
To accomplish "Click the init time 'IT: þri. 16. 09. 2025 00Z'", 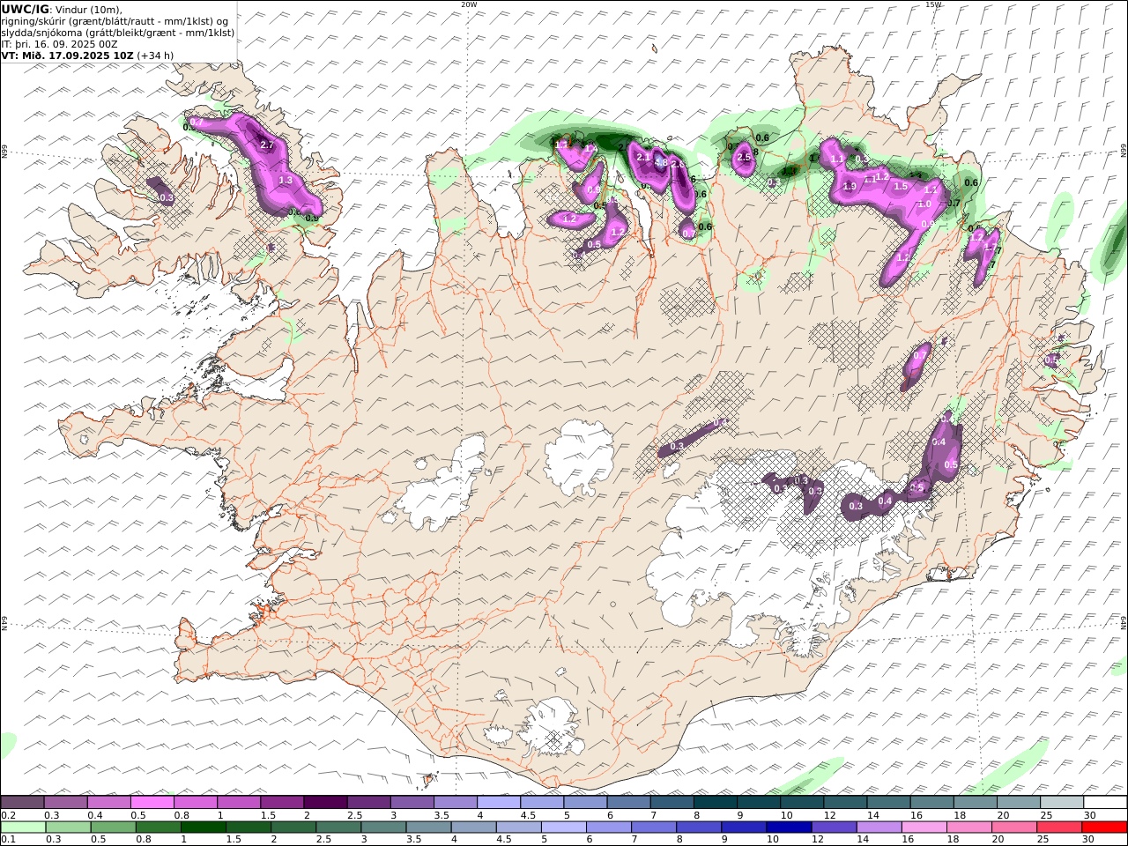I will [60, 43].
